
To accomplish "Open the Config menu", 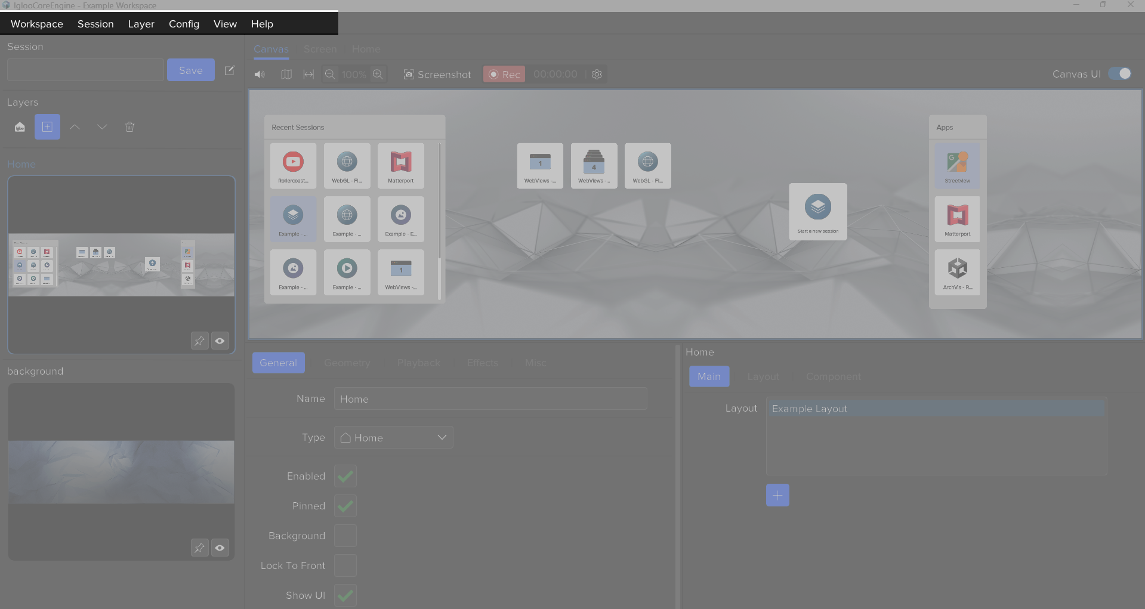I will 184,24.
